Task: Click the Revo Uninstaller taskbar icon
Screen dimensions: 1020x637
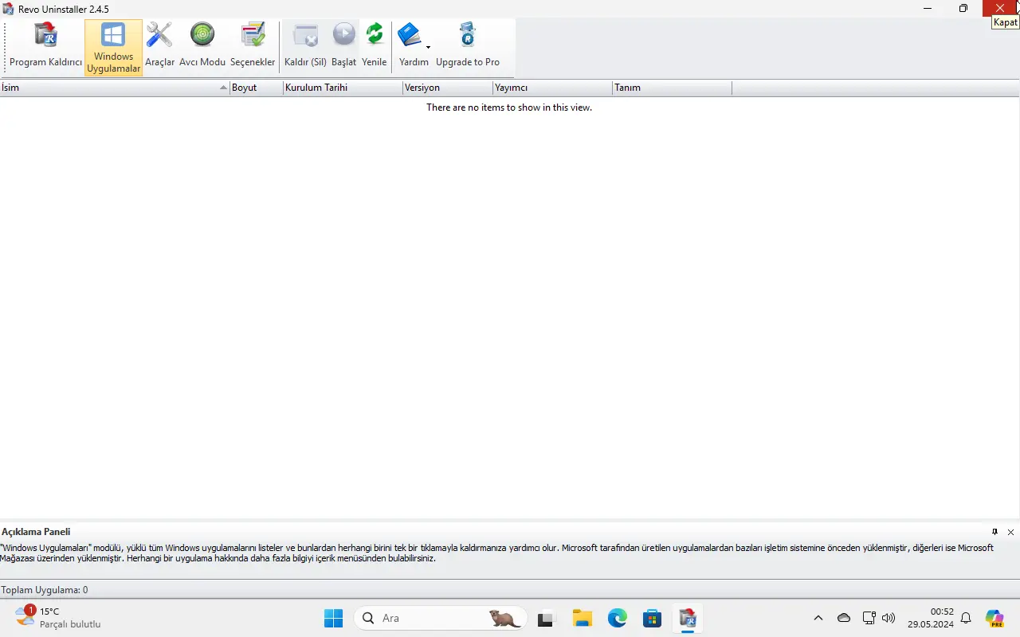Action: [688, 618]
